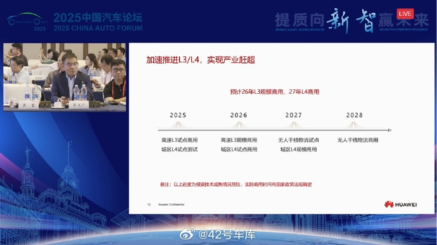This screenshot has height=245, width=437.
Task: Click the Weibo logo watermark
Action: (187, 234)
